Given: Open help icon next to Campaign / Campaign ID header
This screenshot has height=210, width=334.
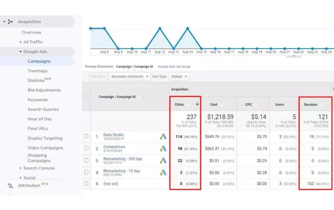Looking at the screenshot, I should point(139,97).
